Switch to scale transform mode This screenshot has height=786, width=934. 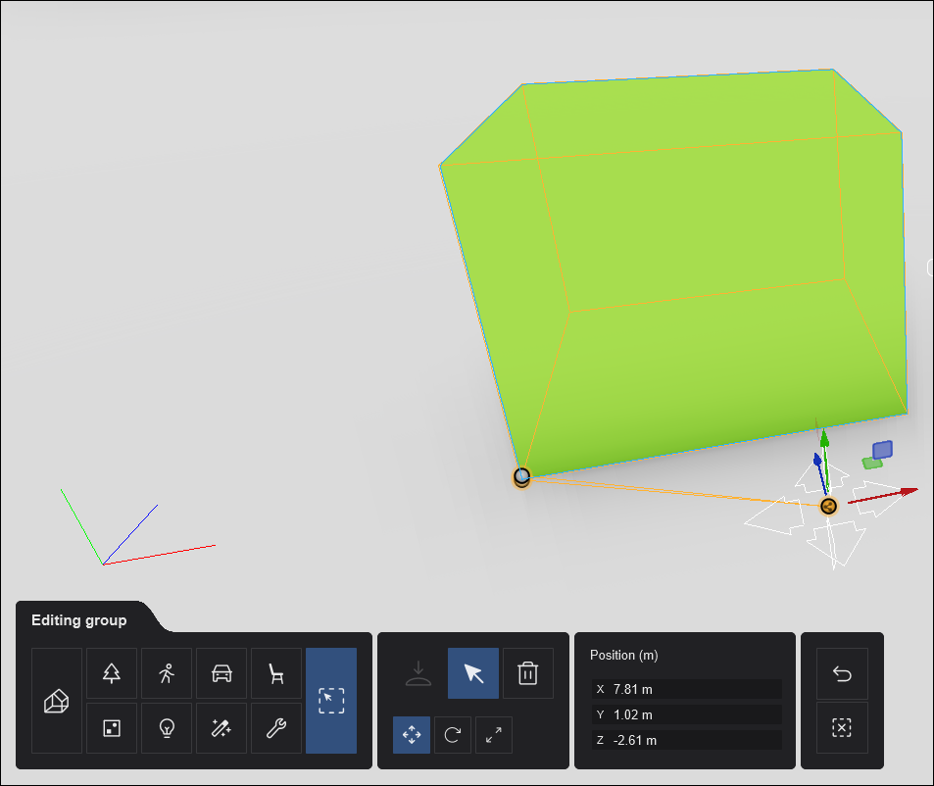point(494,734)
